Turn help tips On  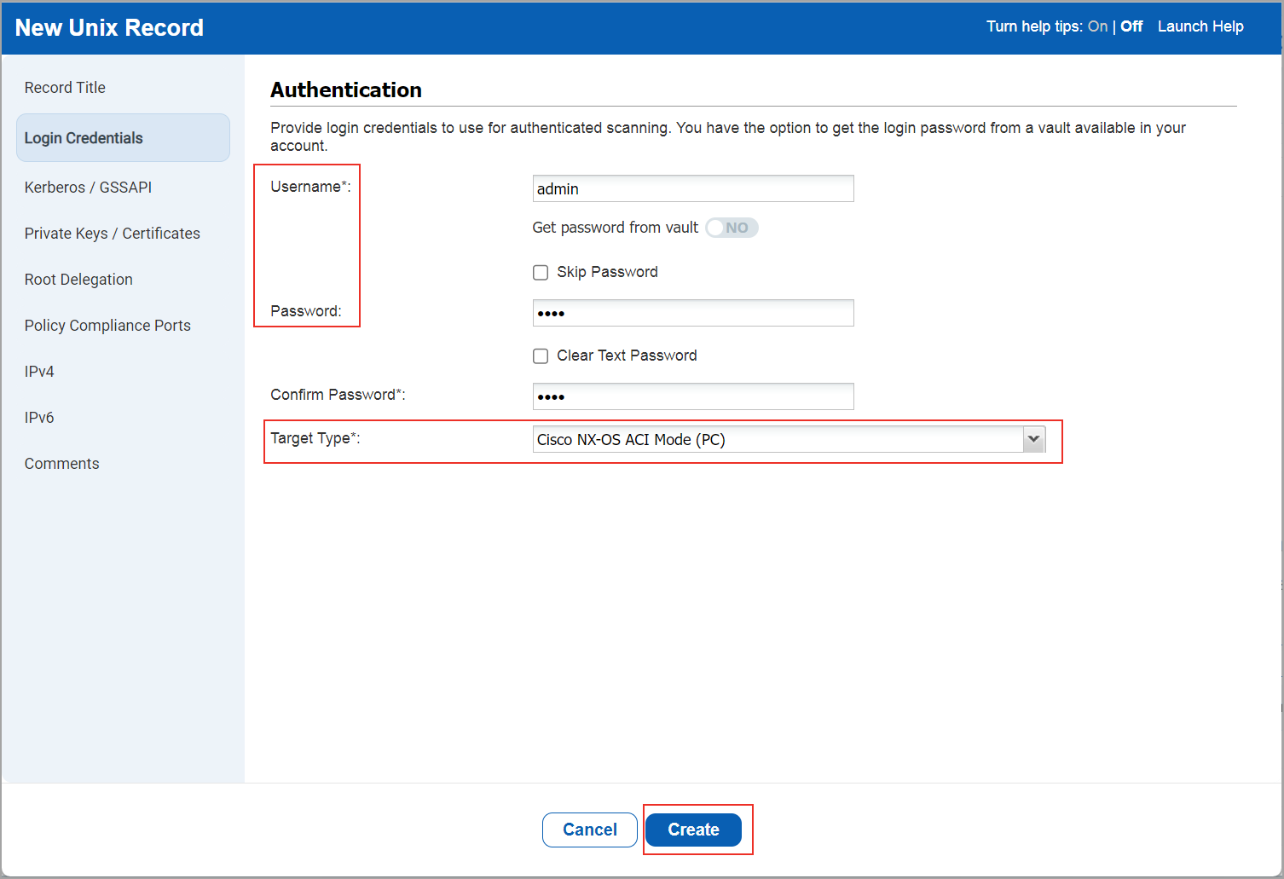coord(1098,26)
